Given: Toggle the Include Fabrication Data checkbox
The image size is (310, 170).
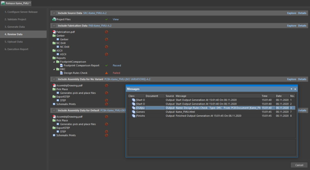Looking at the screenshot, I should (x=54, y=26).
